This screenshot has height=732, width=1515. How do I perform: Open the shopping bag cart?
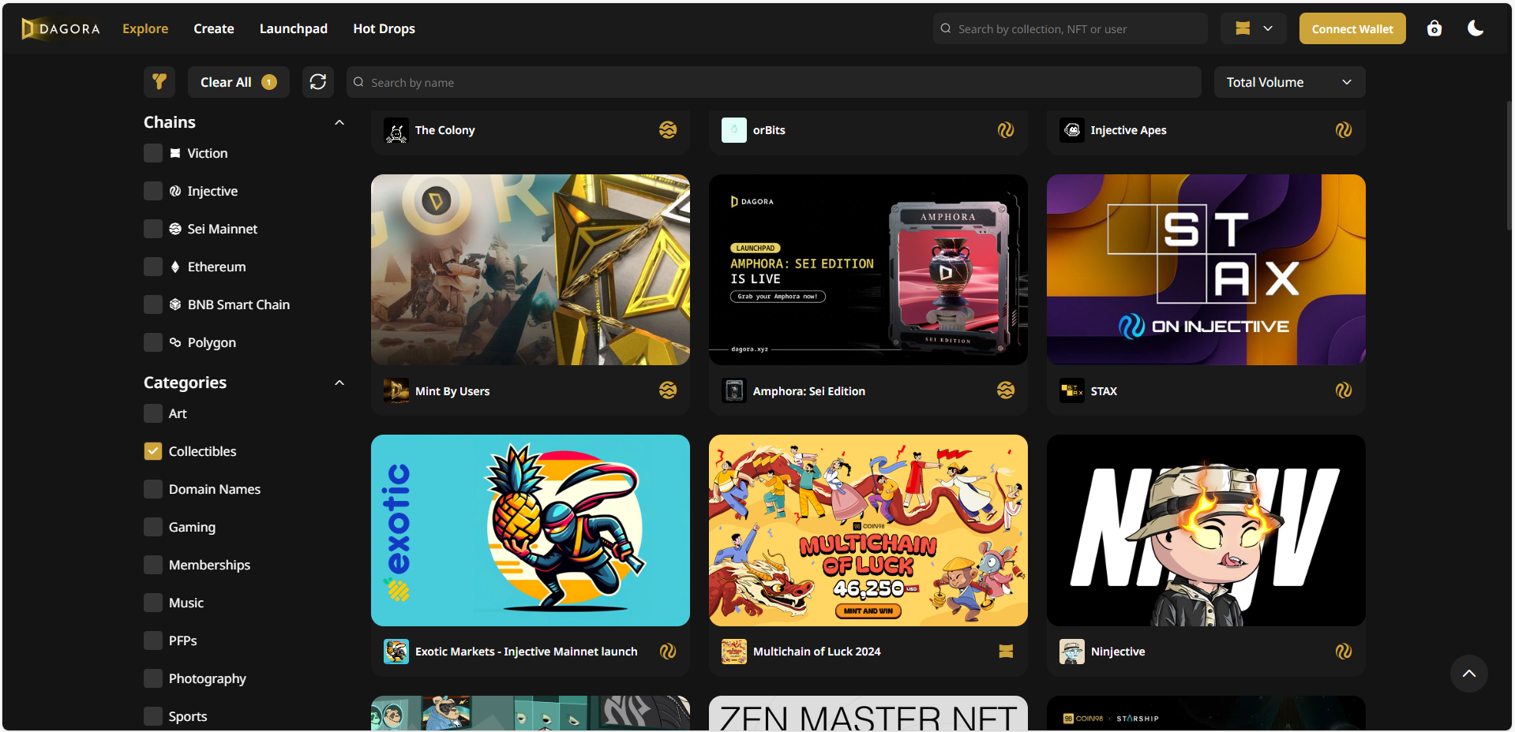coord(1434,28)
